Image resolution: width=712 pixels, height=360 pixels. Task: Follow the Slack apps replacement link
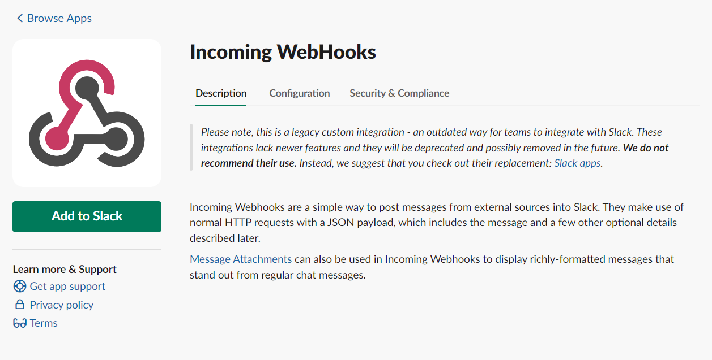click(x=577, y=163)
